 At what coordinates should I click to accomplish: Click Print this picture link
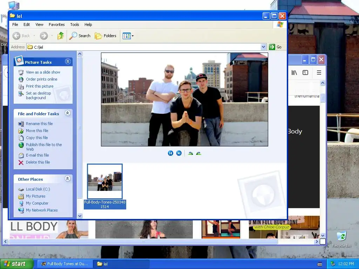[x=40, y=86]
